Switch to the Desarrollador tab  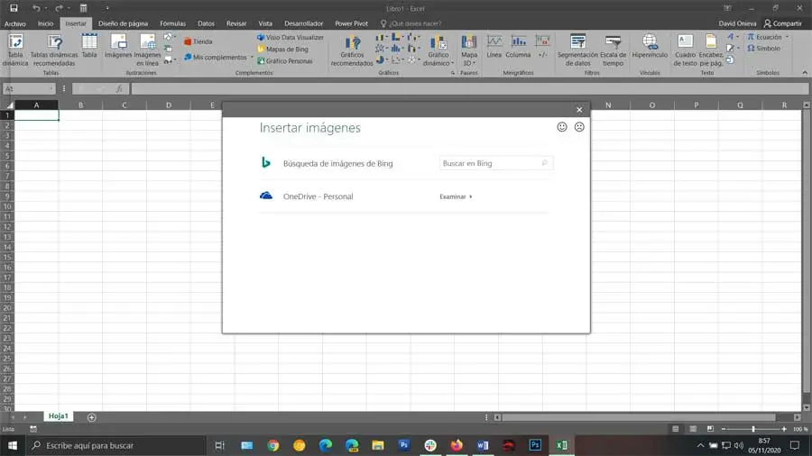click(x=303, y=23)
